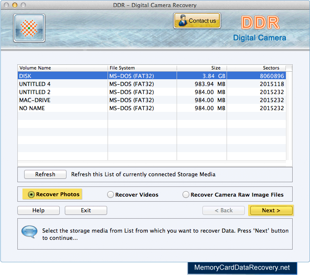This screenshot has width=310, height=275.
Task: Click the 983.94 MB size cell
Action: (x=202, y=84)
